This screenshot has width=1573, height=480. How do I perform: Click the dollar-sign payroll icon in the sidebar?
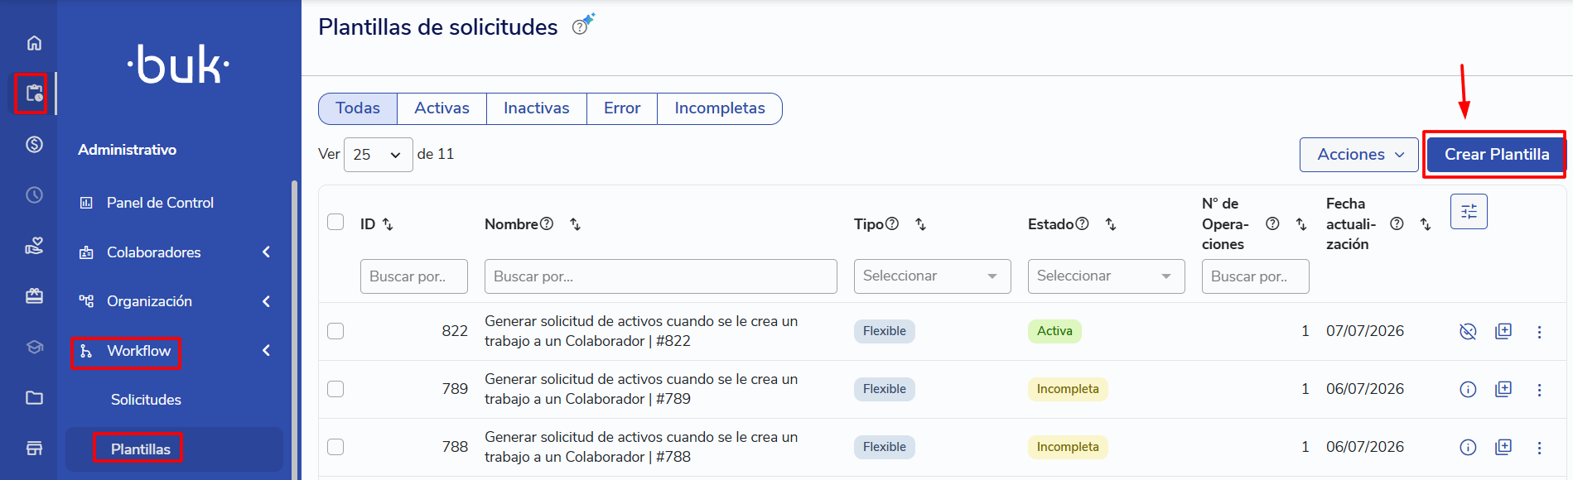34,145
